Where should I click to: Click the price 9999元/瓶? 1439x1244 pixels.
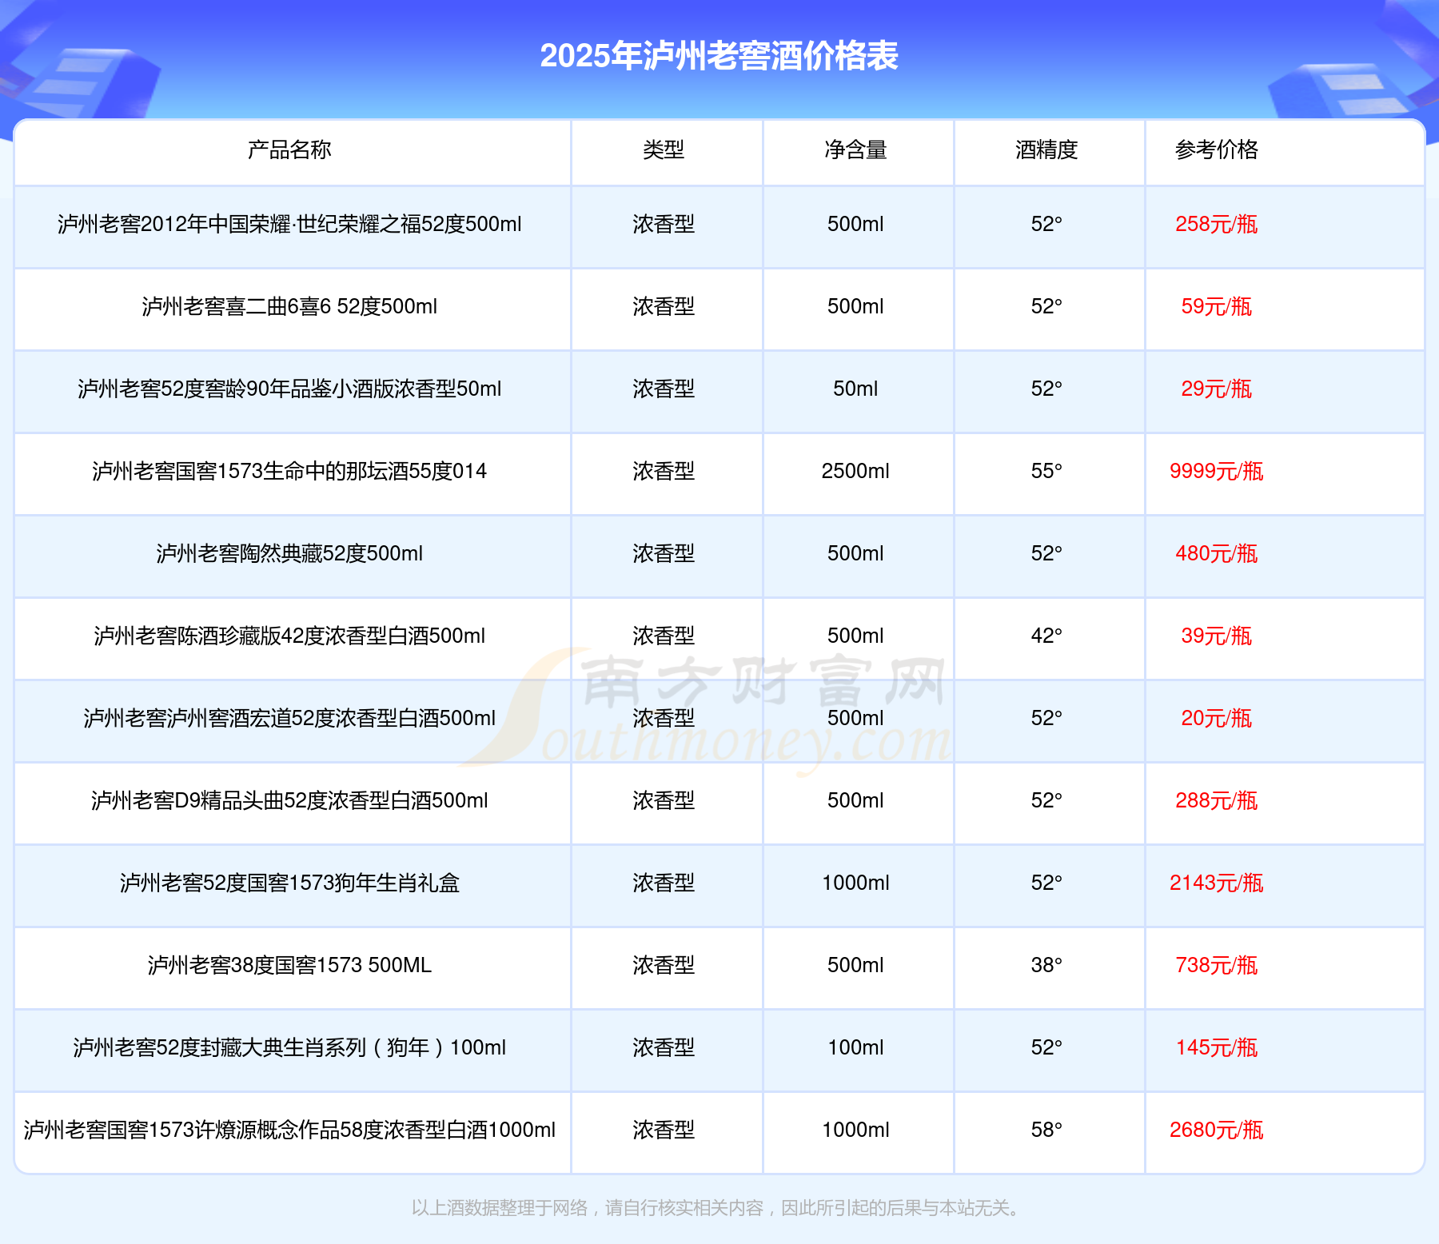tap(1217, 471)
